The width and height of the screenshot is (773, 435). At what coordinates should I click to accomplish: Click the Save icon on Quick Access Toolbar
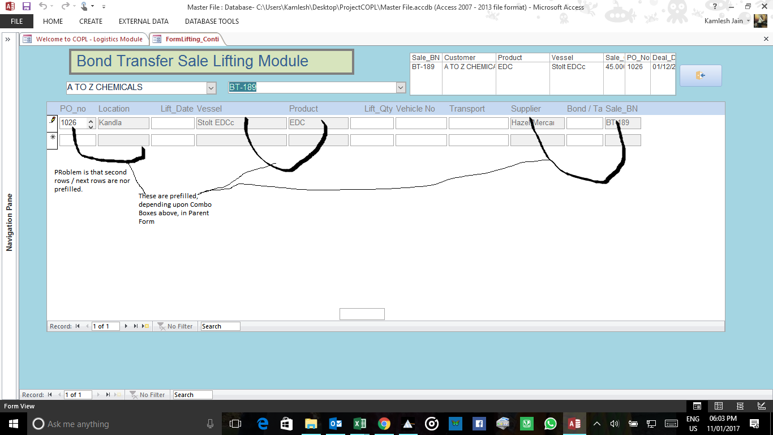pos(25,6)
